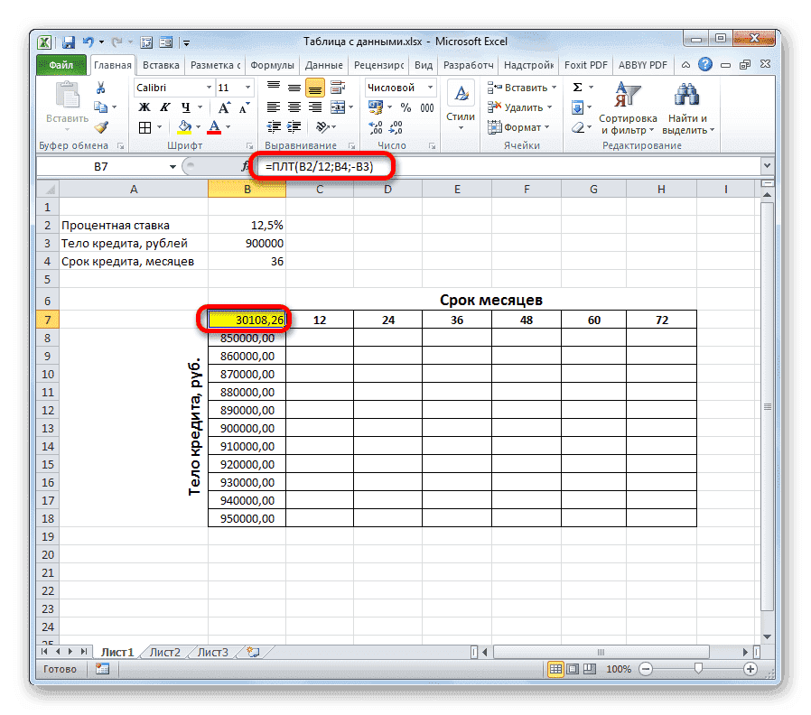811x715 pixels.
Task: Expand the borders dropdown arrow
Action: pyautogui.click(x=159, y=127)
